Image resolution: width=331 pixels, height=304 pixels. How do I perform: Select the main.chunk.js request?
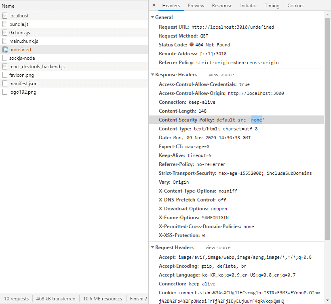(x=74, y=41)
